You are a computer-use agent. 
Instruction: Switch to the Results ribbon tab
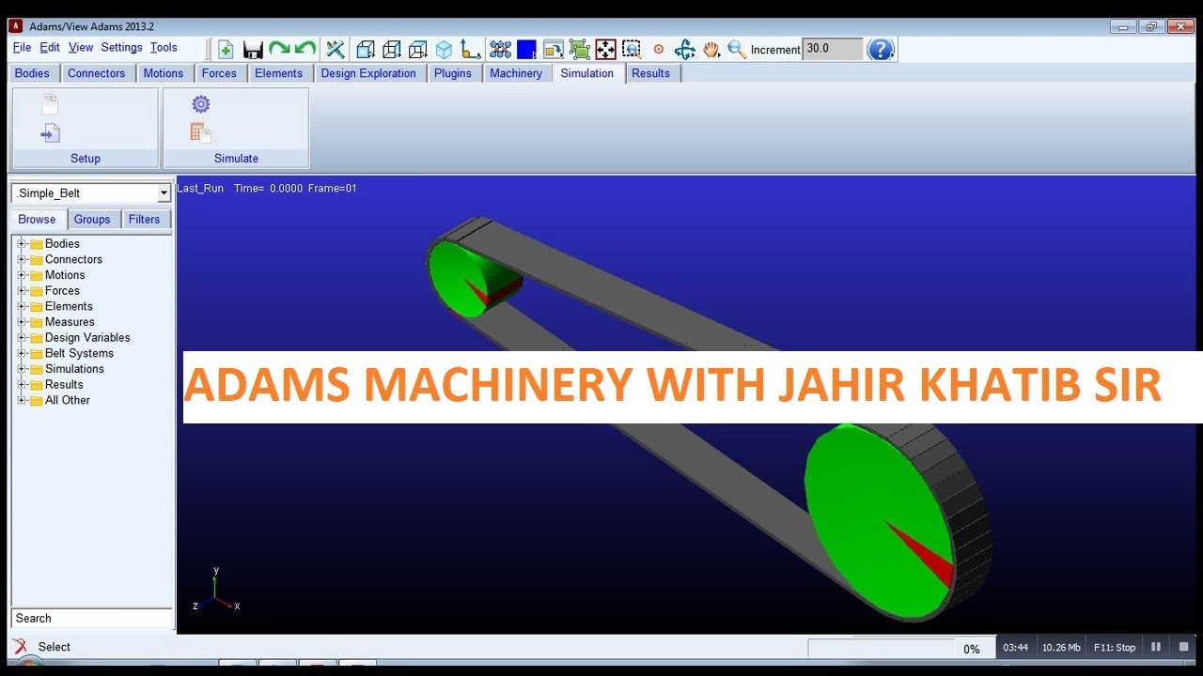pyautogui.click(x=651, y=73)
